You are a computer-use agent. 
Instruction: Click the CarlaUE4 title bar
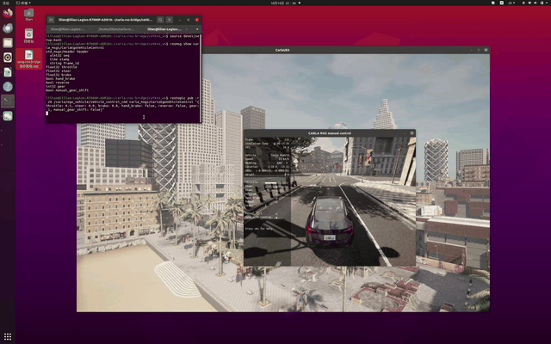coord(282,50)
